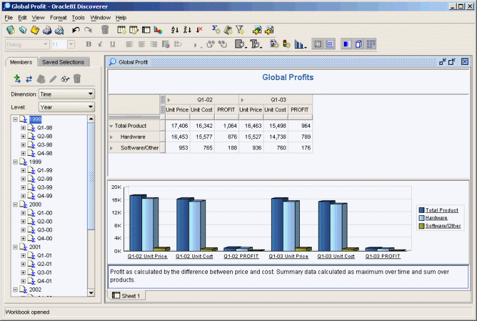This screenshot has height=321, width=477.
Task: Open the Level dropdown showing Year
Action: point(66,107)
